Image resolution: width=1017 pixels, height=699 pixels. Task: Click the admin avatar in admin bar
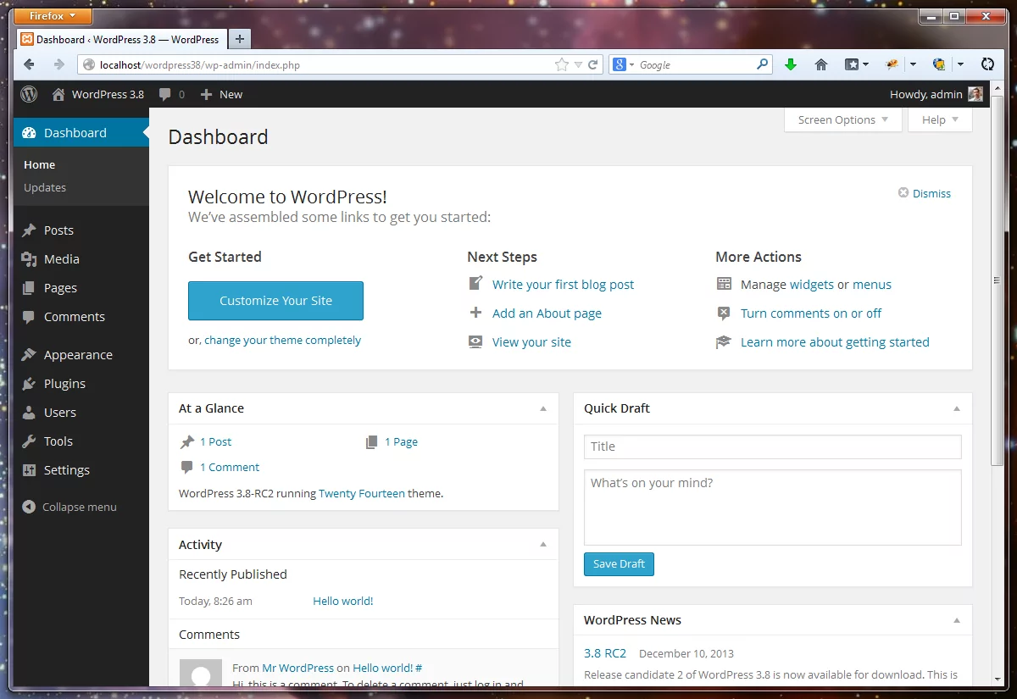coord(975,94)
